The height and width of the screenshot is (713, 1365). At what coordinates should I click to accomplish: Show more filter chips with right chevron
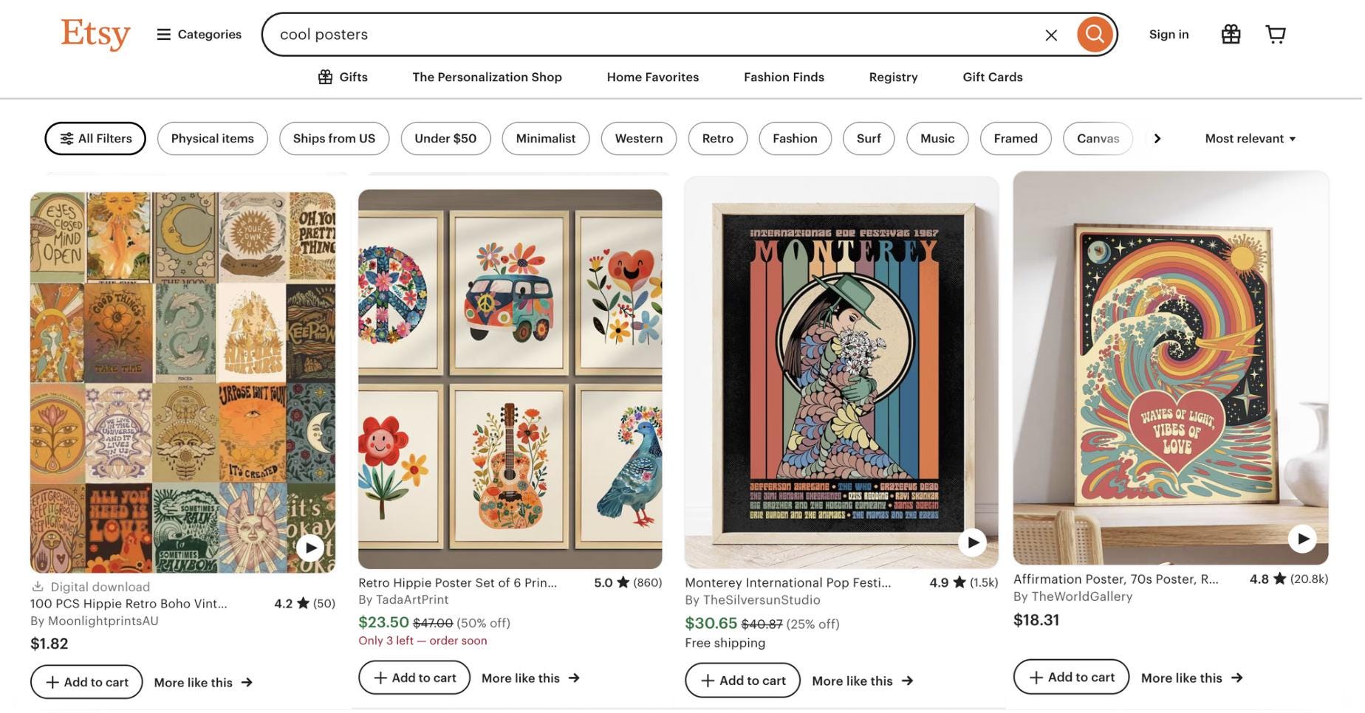point(1157,139)
